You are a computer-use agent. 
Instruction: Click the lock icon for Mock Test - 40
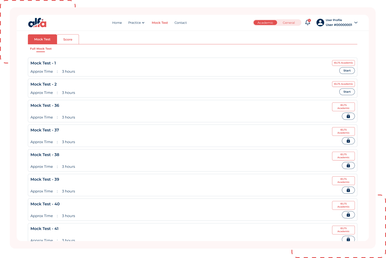click(348, 215)
